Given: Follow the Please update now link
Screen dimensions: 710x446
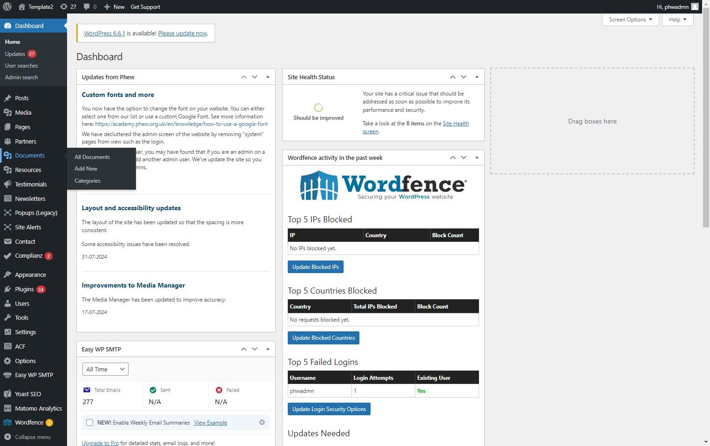Looking at the screenshot, I should click(183, 34).
